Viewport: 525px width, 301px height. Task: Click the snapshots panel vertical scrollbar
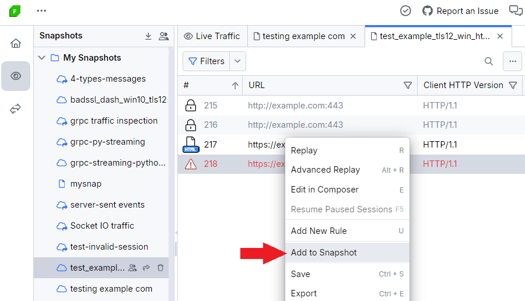point(171,174)
